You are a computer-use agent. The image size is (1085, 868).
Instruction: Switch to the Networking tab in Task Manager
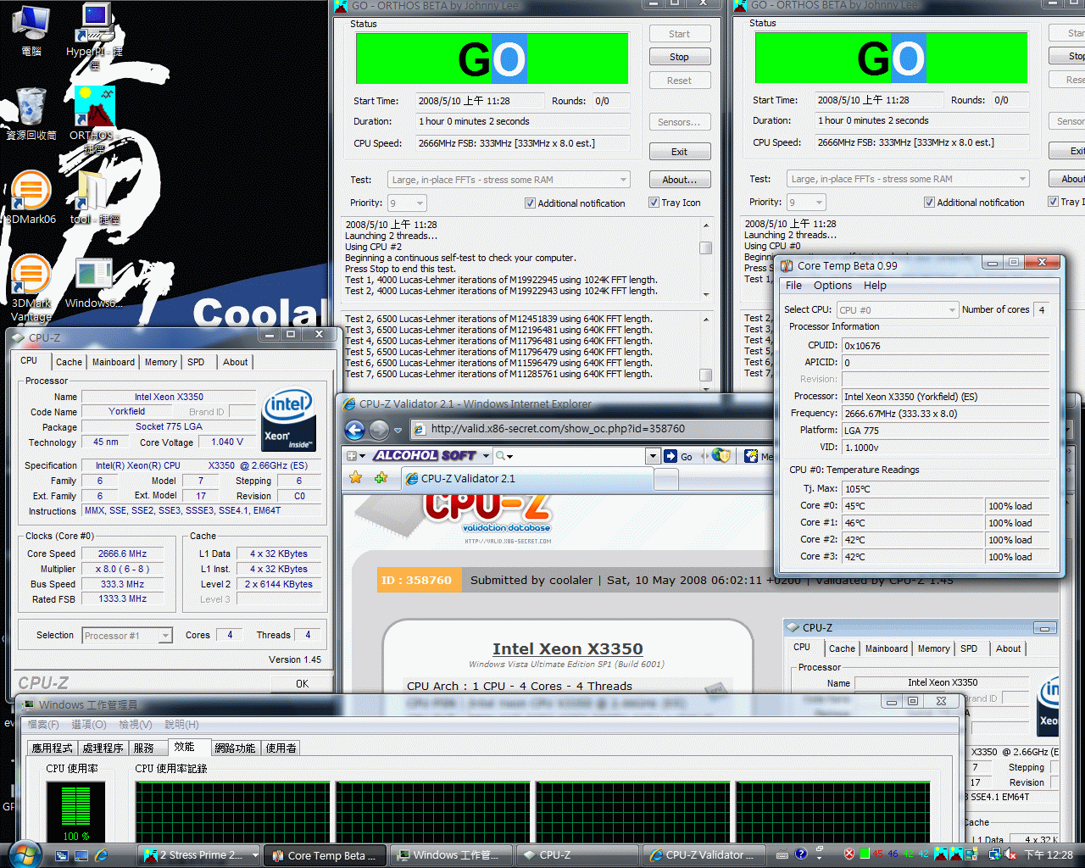[x=235, y=748]
